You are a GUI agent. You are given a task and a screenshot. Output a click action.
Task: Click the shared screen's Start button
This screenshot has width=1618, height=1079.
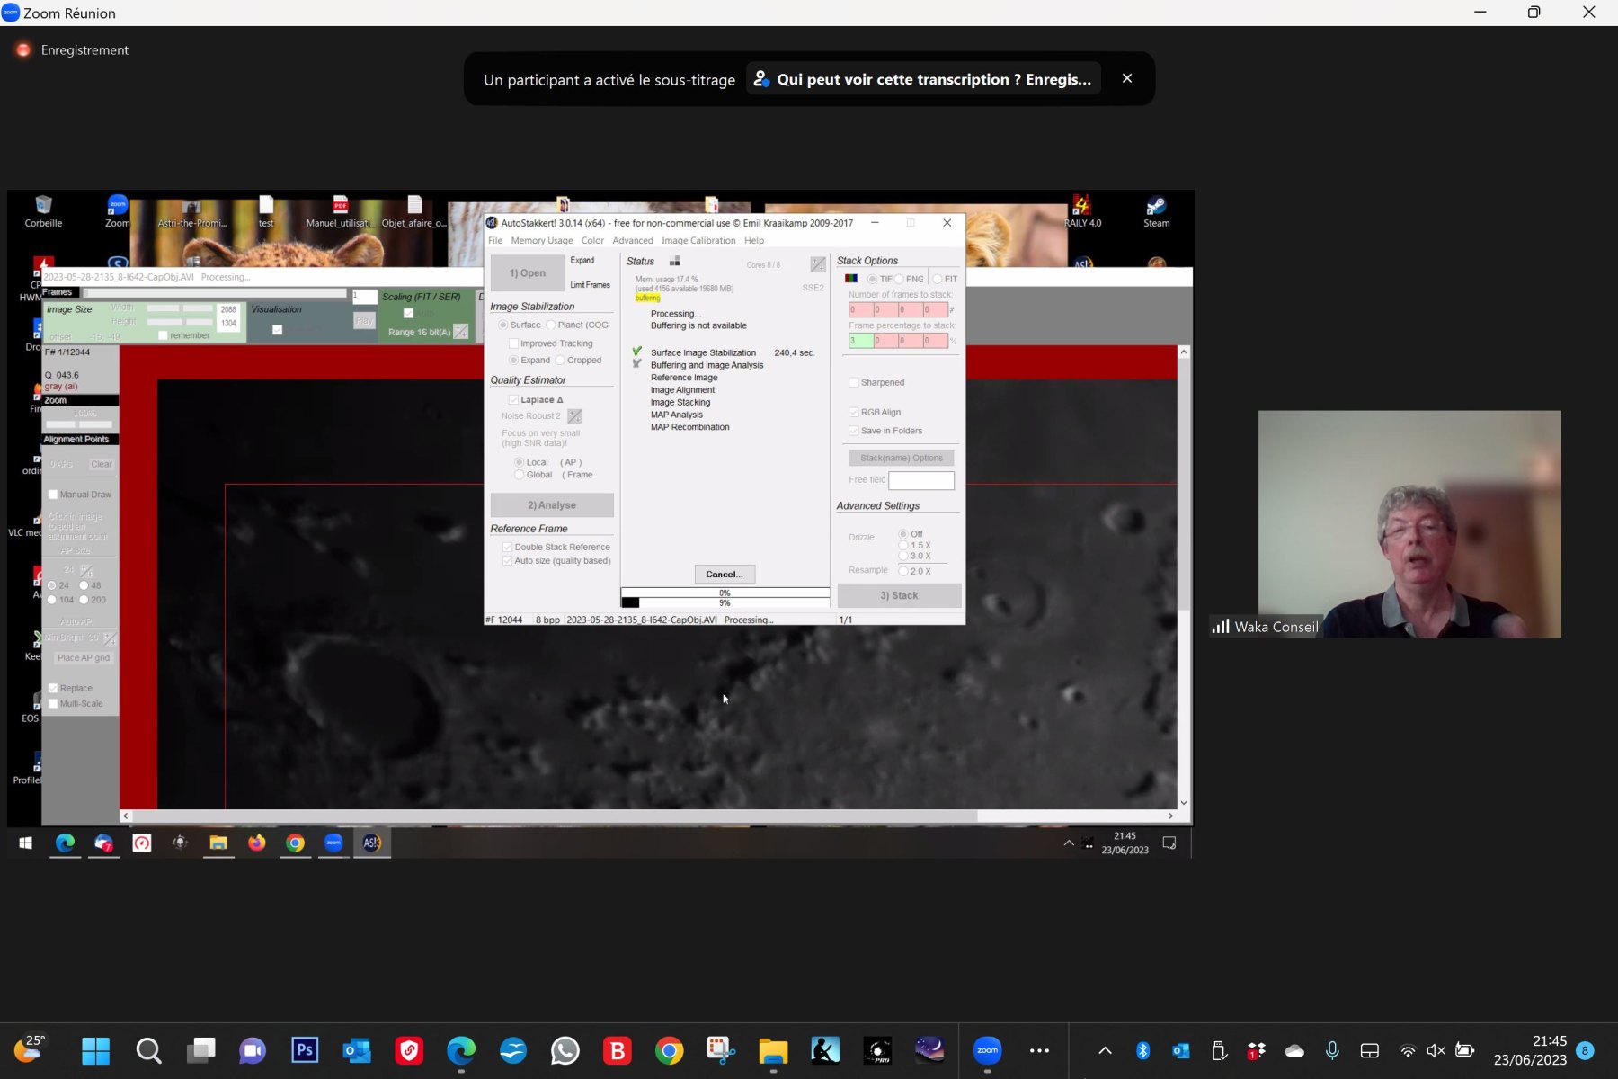[x=25, y=843]
